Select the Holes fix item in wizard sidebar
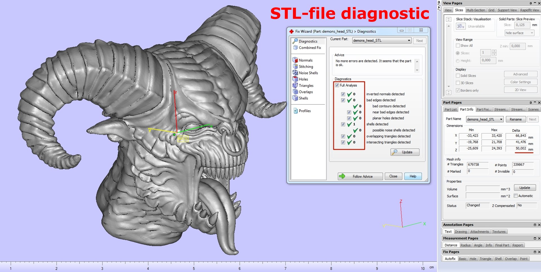 (300, 79)
